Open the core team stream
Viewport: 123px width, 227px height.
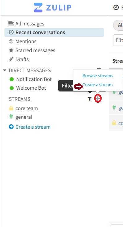point(27,109)
